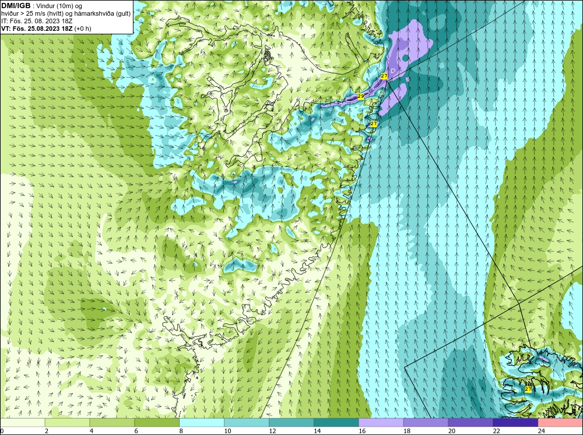This screenshot has height=435, width=583.
Task: Click the 'IT: Fös. 25. 08. 2023 18Z' line
Action: [x=36, y=21]
